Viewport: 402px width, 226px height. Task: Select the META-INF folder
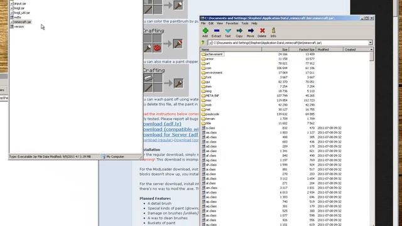210,96
